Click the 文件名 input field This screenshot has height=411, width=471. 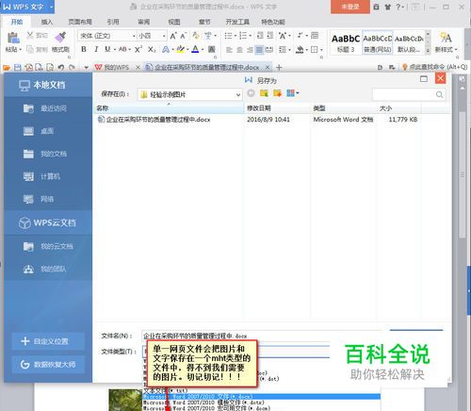click(262, 336)
